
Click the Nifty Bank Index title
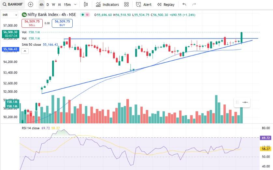click(x=52, y=15)
